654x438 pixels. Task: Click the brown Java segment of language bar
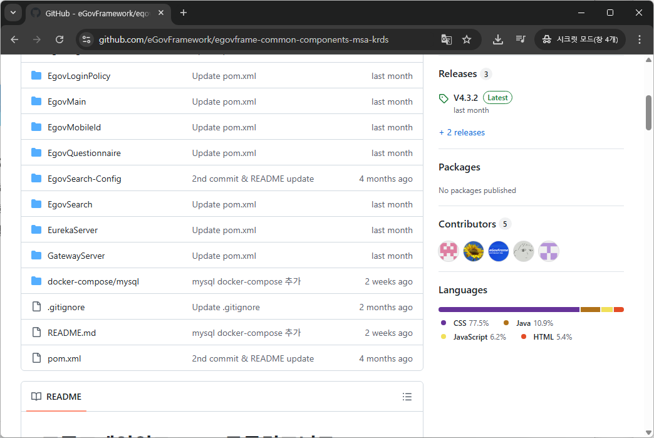click(x=590, y=310)
